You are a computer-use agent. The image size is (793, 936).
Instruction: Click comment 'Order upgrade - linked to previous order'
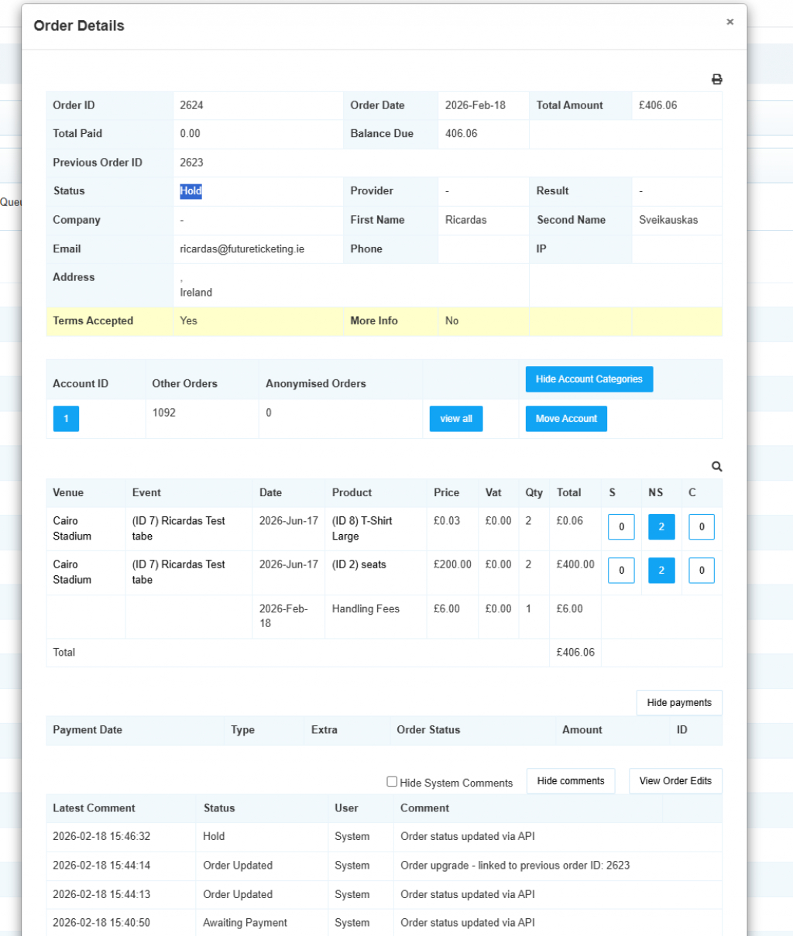click(x=515, y=866)
